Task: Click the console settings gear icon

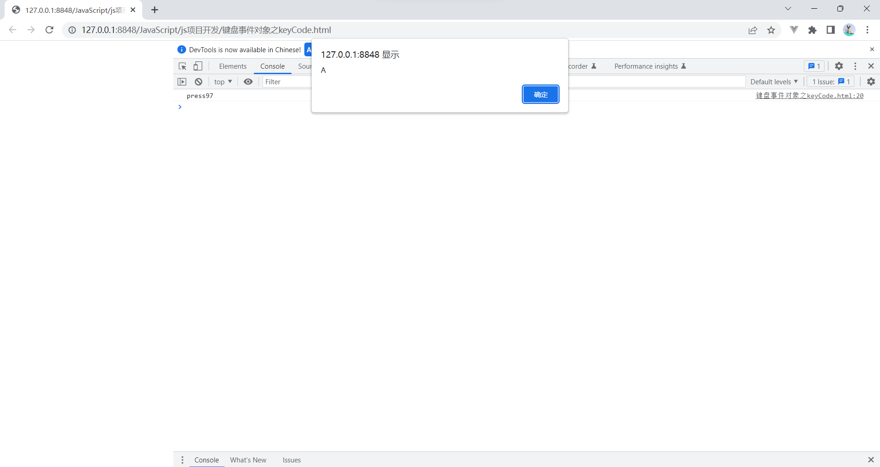Action: tap(871, 81)
